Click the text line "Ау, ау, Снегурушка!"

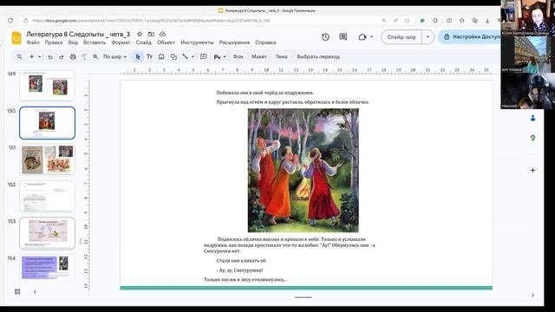point(239,270)
